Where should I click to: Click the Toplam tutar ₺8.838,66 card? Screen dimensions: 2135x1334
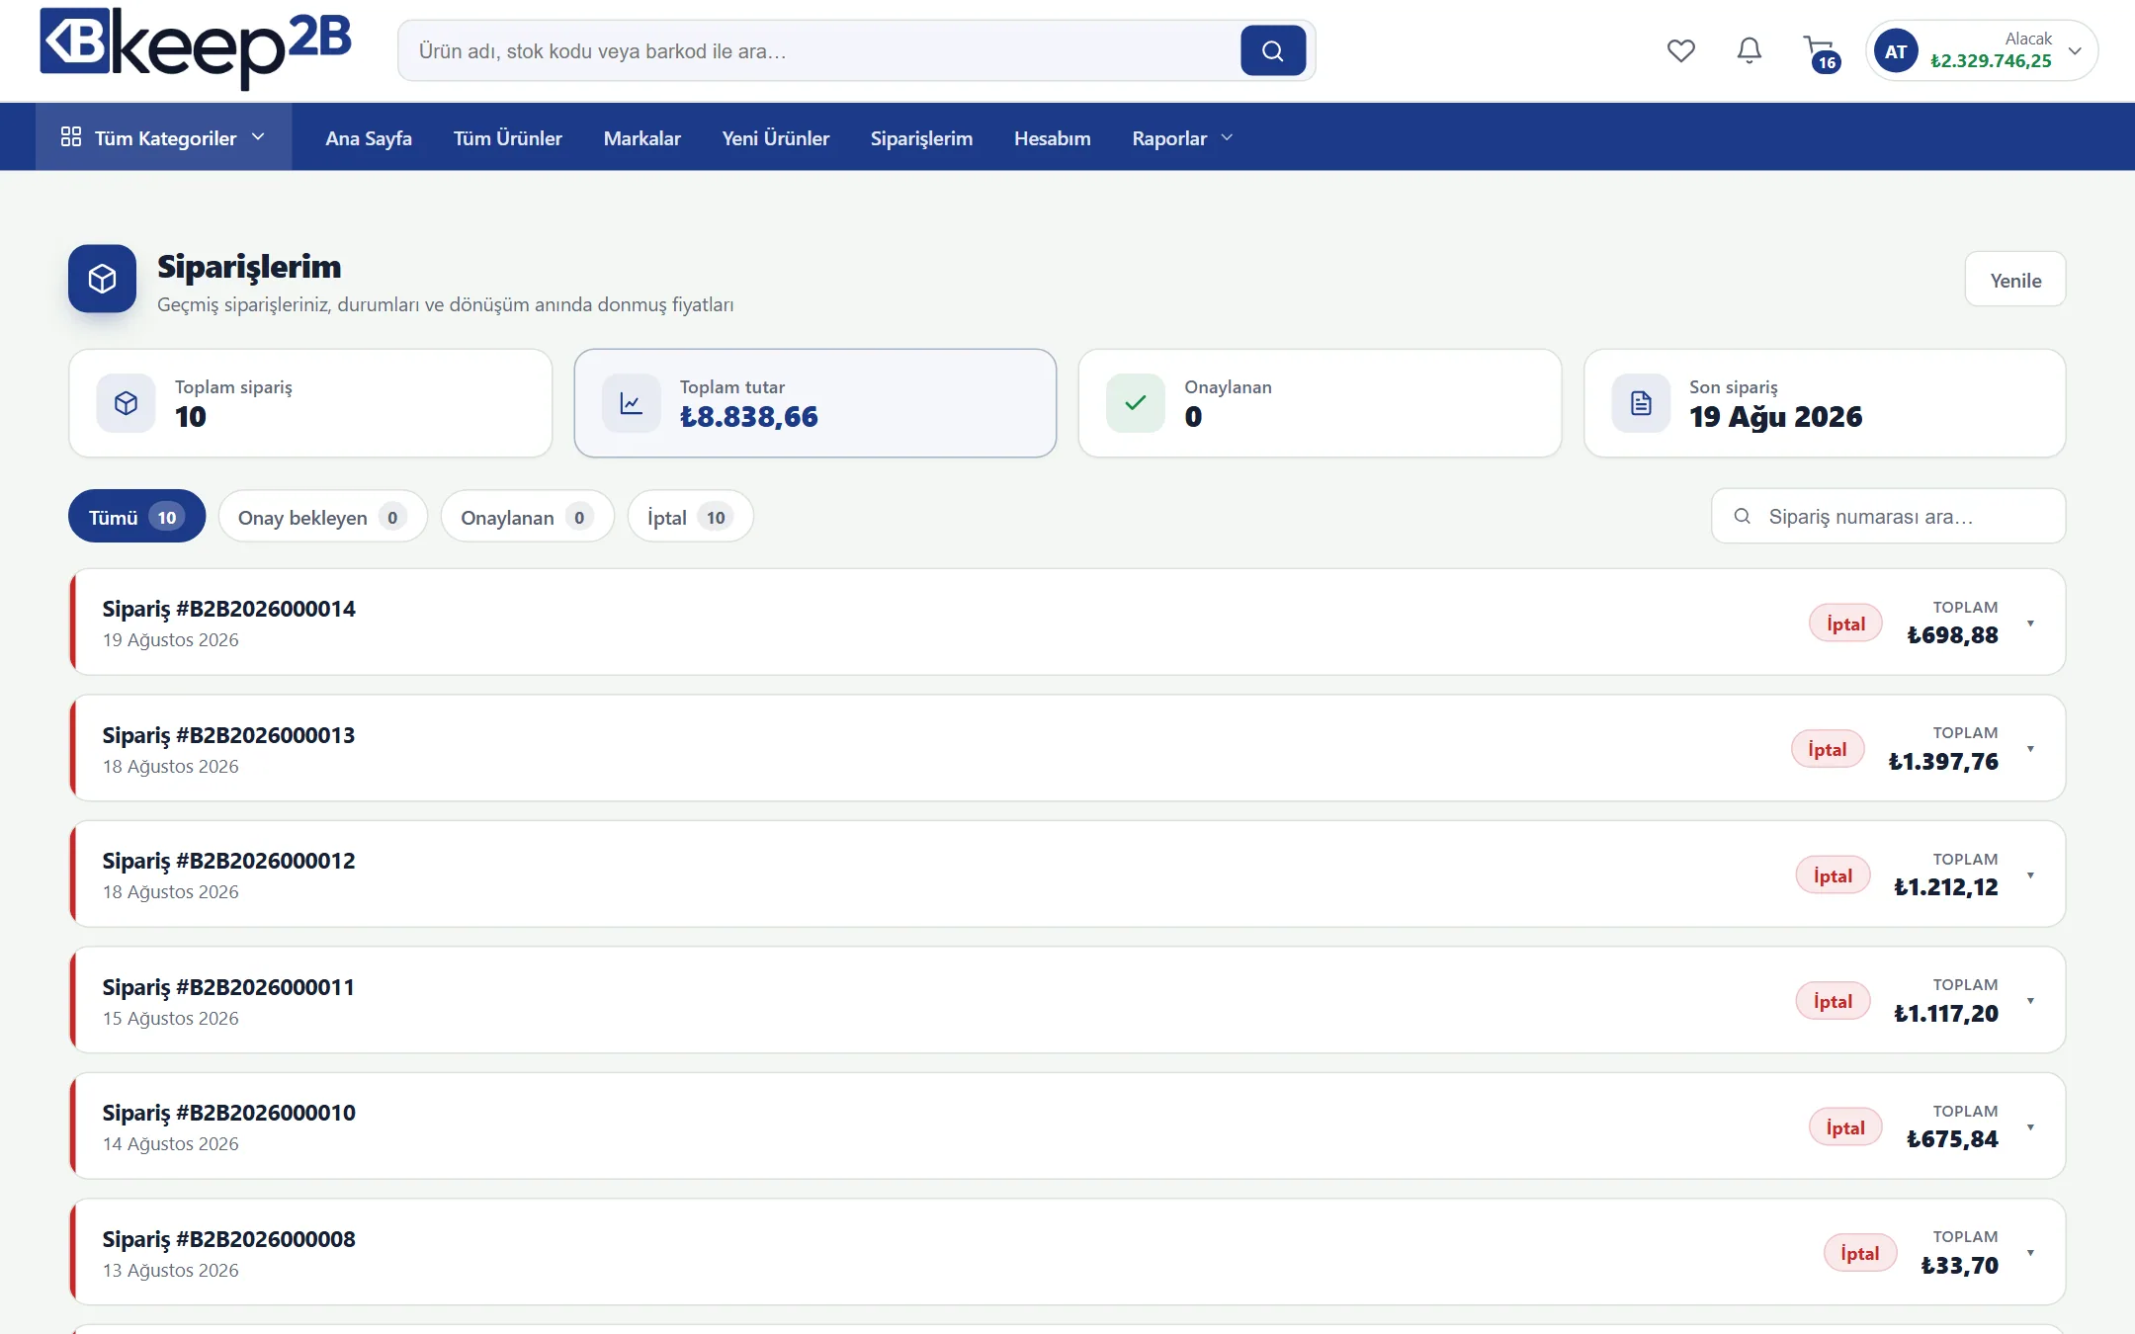click(x=815, y=403)
